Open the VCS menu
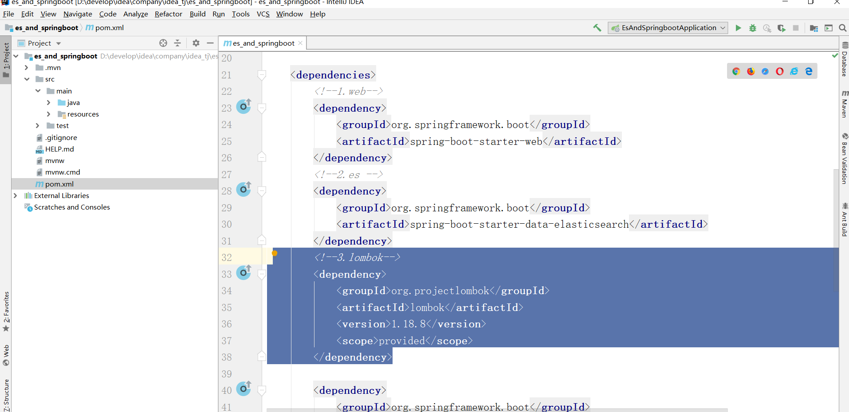 click(263, 14)
